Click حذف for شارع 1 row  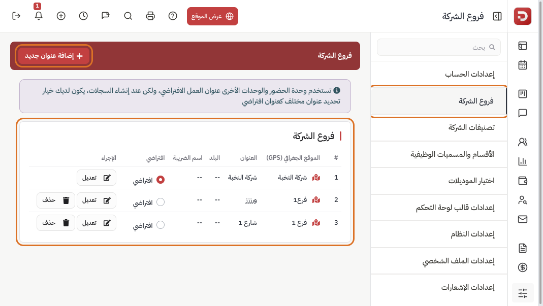tap(56, 223)
